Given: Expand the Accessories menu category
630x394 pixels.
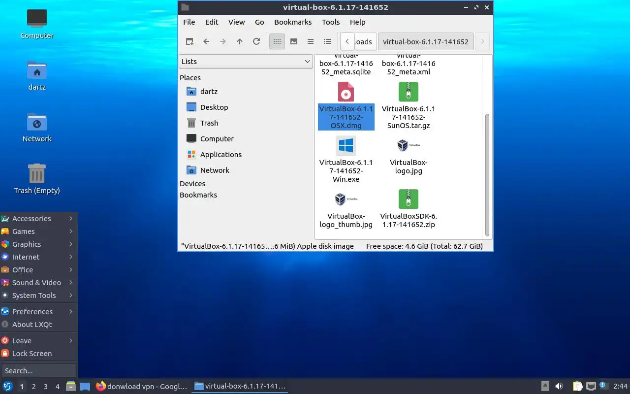Looking at the screenshot, I should 38,219.
